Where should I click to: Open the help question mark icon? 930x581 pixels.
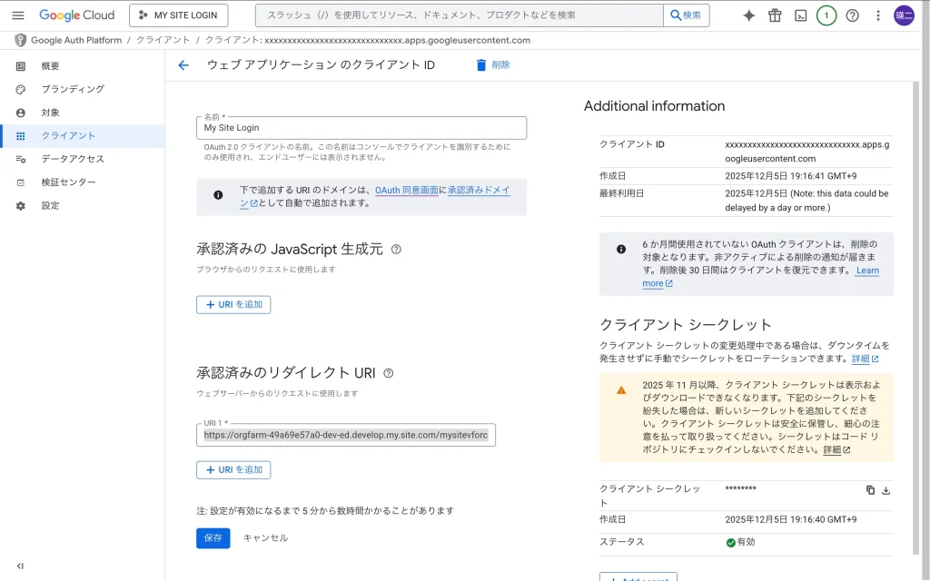click(852, 15)
